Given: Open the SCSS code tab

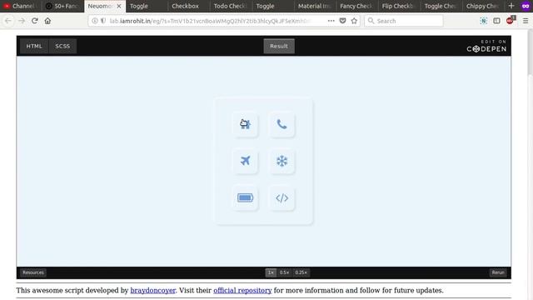Looking at the screenshot, I should click(62, 46).
